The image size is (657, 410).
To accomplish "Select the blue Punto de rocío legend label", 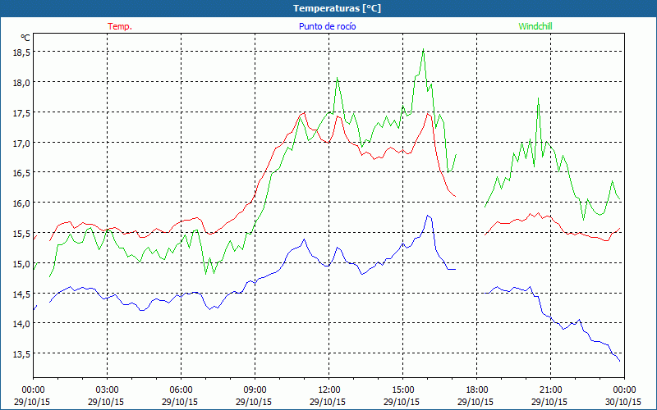I will pos(327,26).
